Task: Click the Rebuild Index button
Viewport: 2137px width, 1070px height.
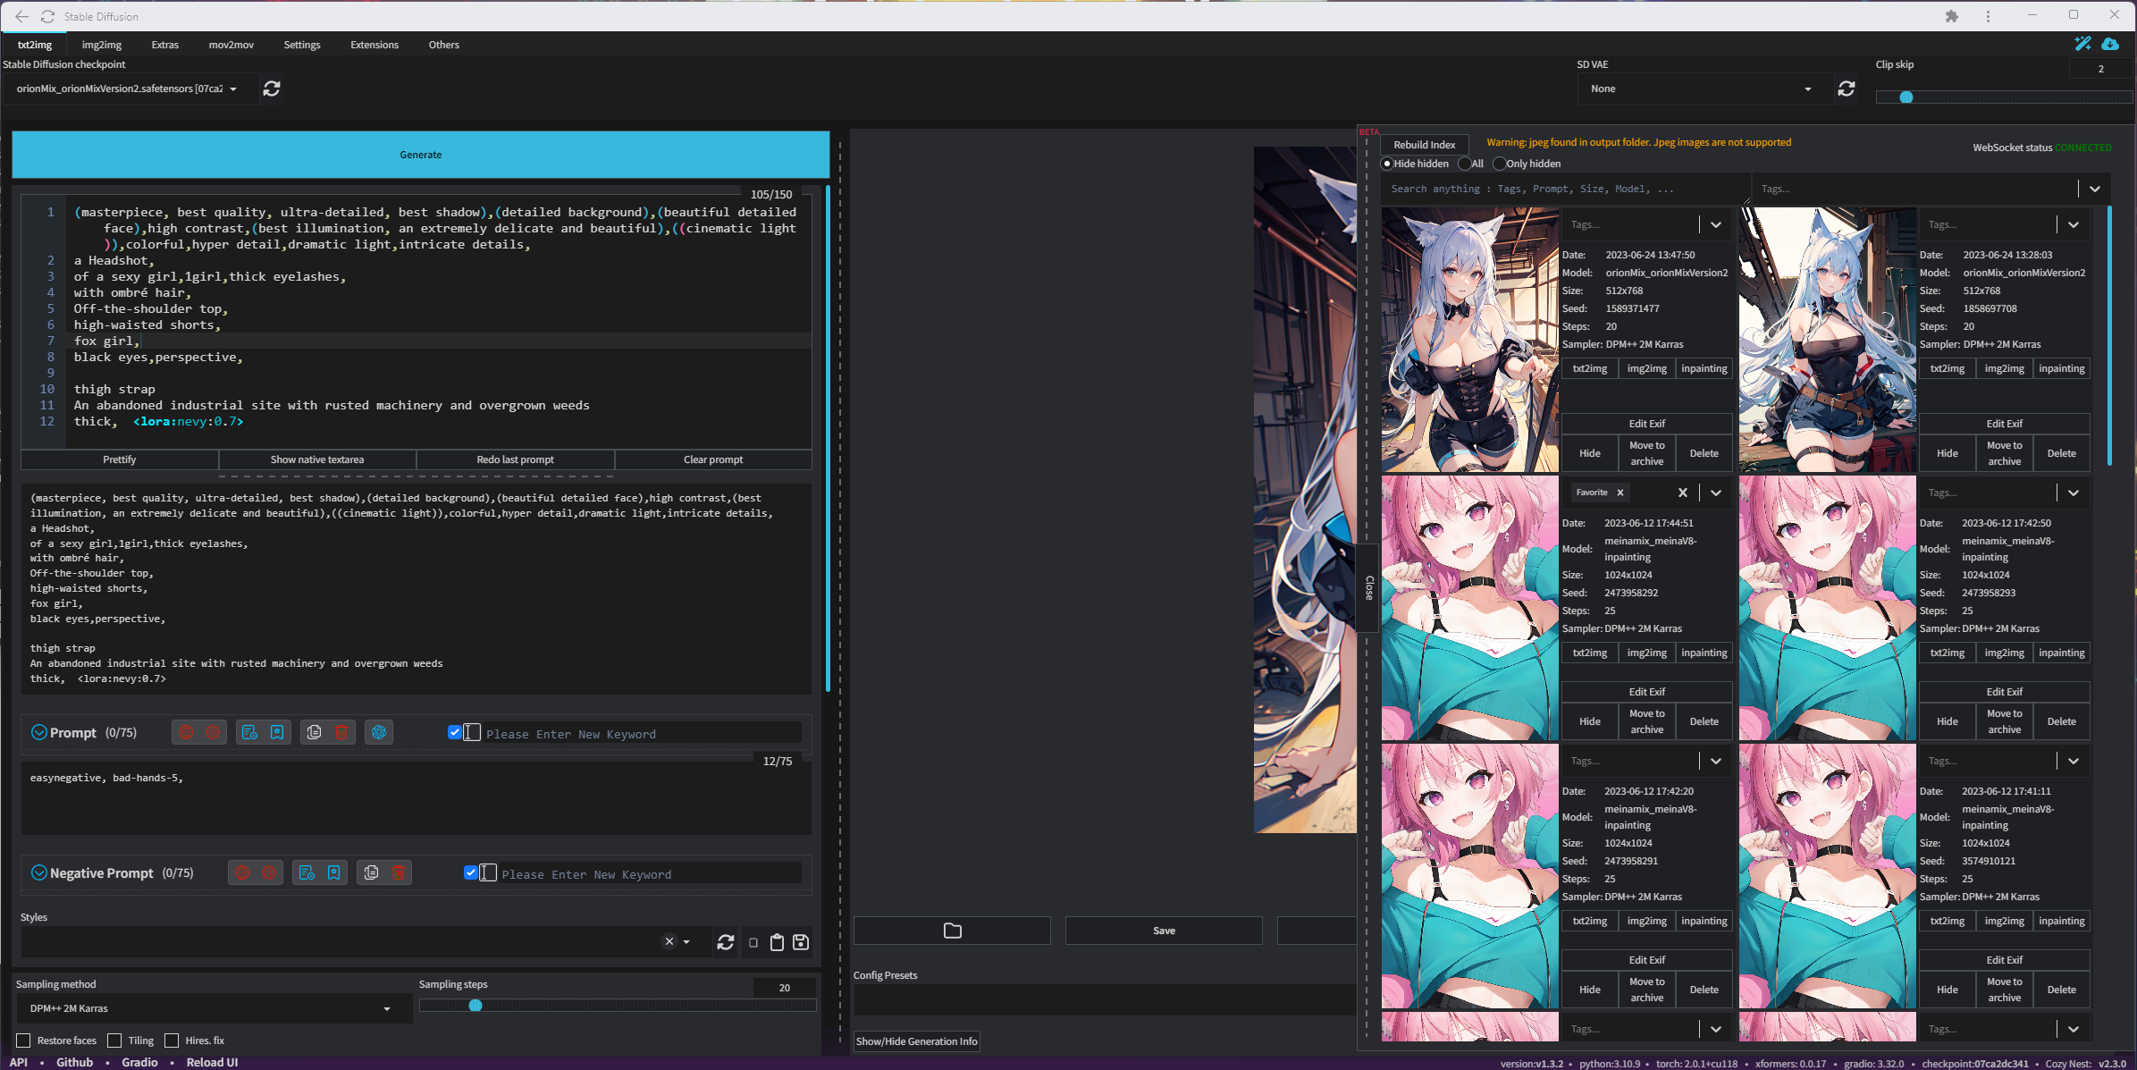Action: (1425, 145)
